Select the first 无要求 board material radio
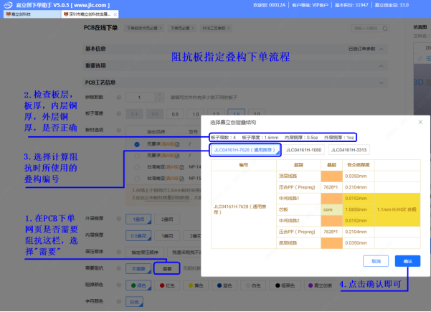Screen dimensions: 431x312 click(137, 144)
